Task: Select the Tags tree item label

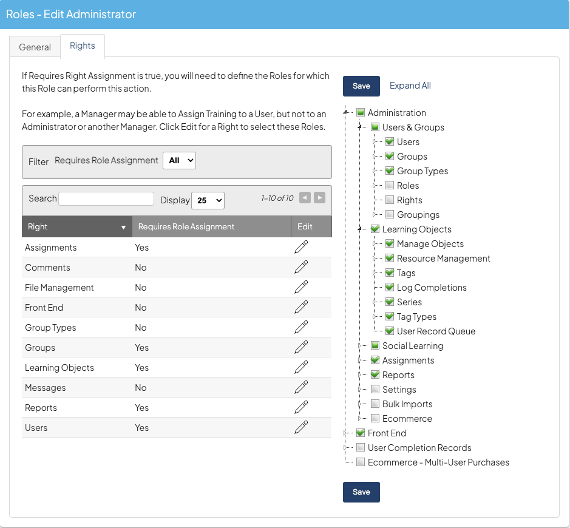Action: coord(406,273)
